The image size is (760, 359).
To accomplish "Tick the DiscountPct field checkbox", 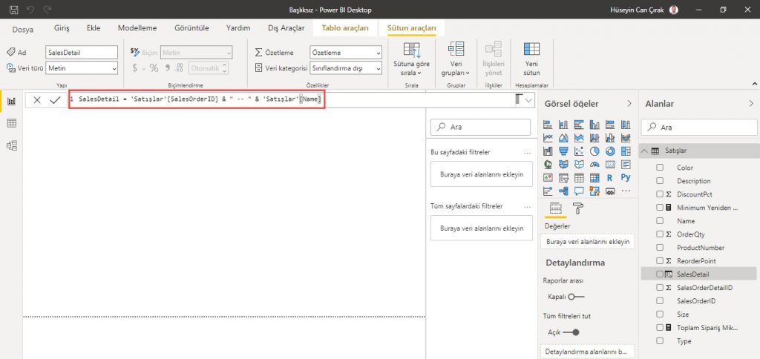I will pos(660,194).
